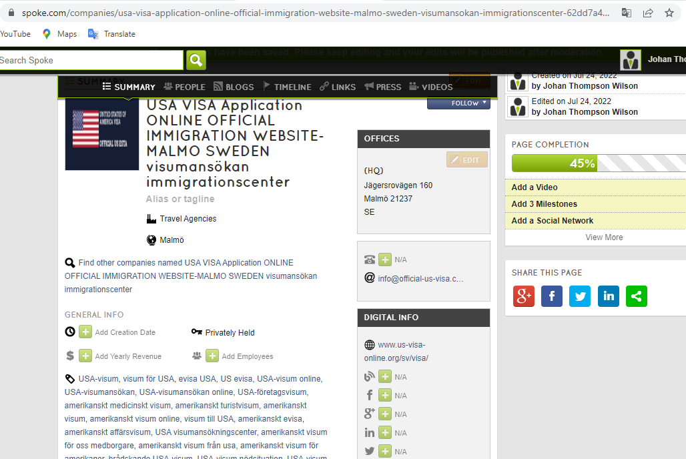Open the YouTube bookmark

tap(15, 34)
